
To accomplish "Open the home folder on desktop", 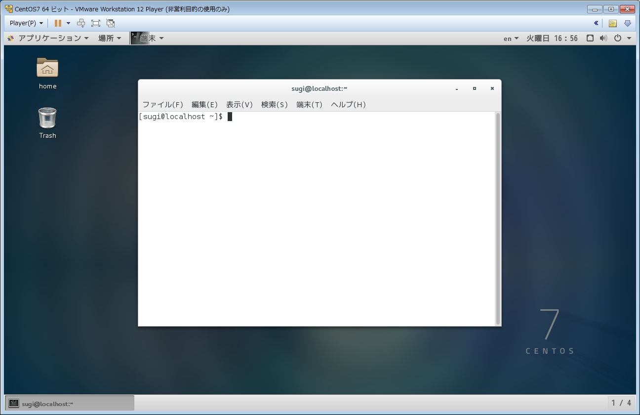I will tap(47, 69).
